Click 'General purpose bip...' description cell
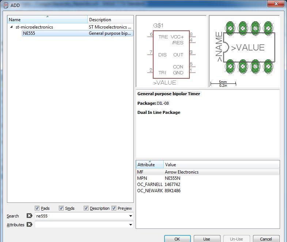Screen dimensions: 287x242 pos(110,33)
